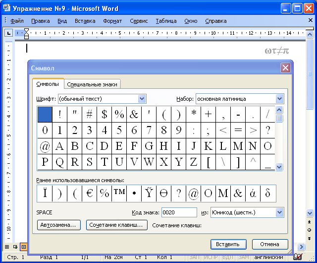Choose the letter Z cell
317x263 pixels.
pyautogui.click(x=194, y=162)
